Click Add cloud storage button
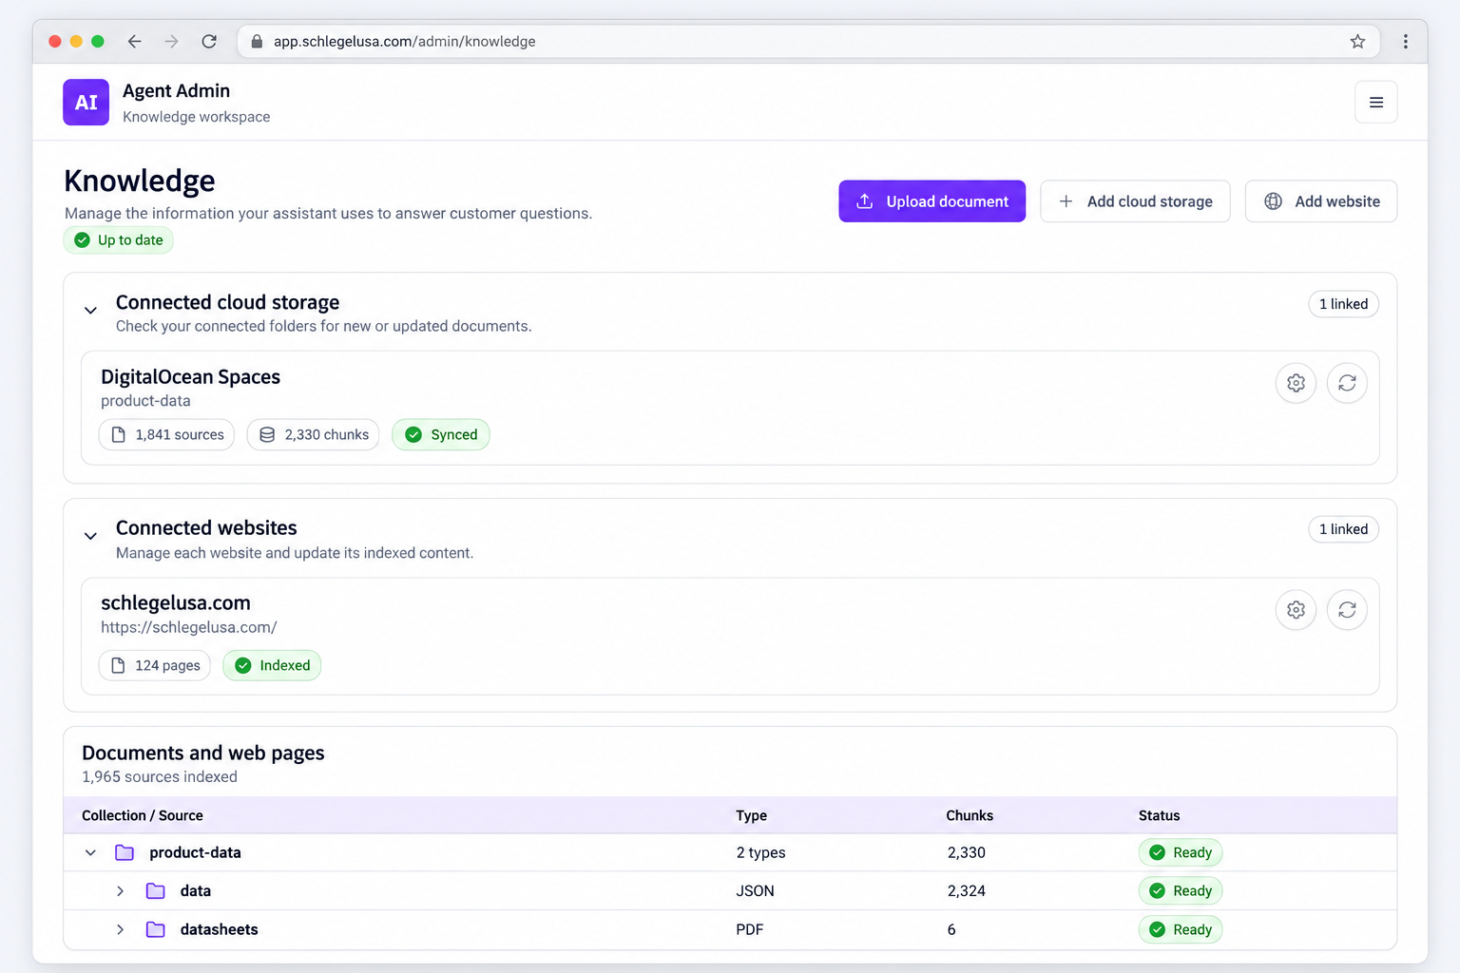1460x973 pixels. pos(1135,201)
